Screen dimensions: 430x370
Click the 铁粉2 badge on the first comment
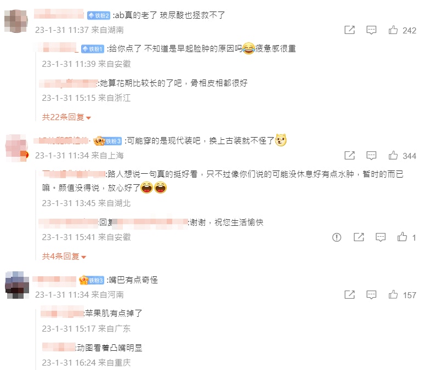(x=99, y=15)
